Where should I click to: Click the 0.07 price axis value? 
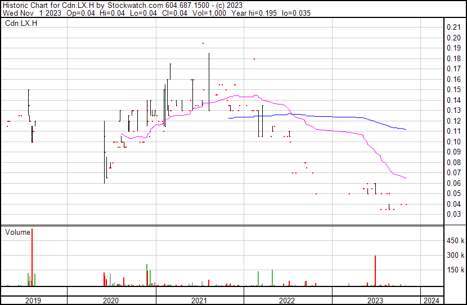tap(454, 172)
